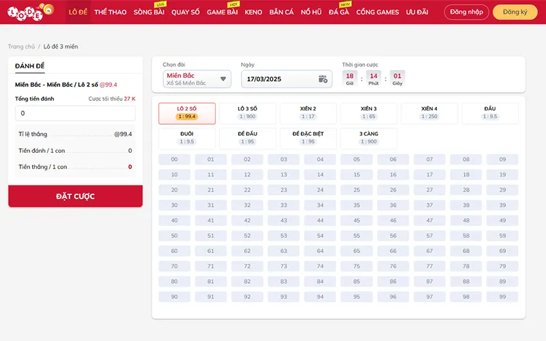Pick number 36 in the grid
Screen dimensions: 546x341
point(393,205)
